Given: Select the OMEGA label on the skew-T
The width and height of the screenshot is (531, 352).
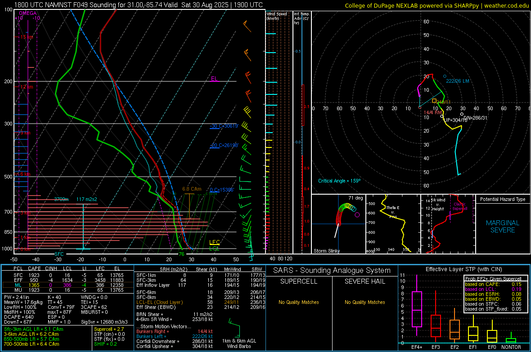Looking at the screenshot, I should 28,13.
